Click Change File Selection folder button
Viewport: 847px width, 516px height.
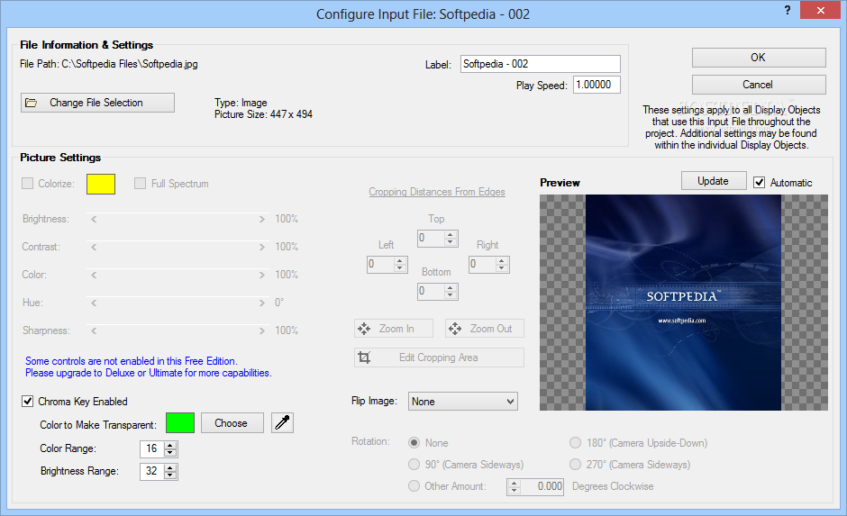point(97,103)
